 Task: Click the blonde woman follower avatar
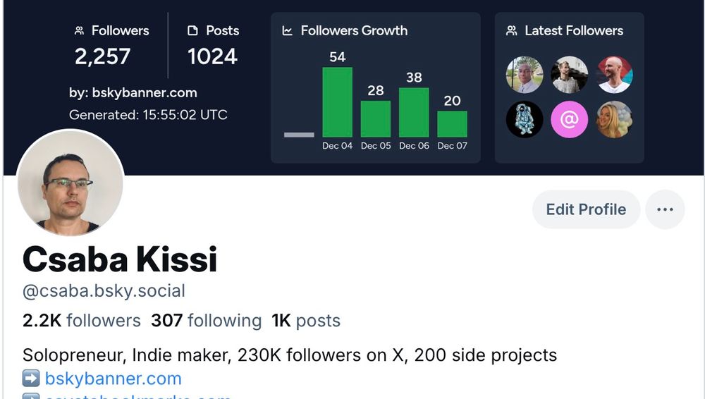coord(614,119)
